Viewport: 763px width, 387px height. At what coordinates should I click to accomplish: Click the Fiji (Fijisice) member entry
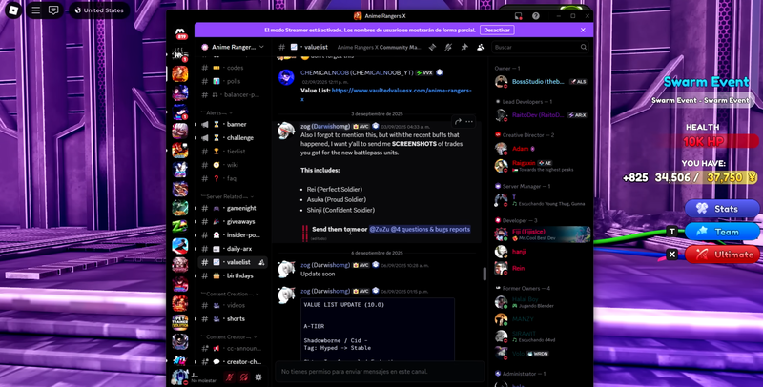[x=542, y=234]
